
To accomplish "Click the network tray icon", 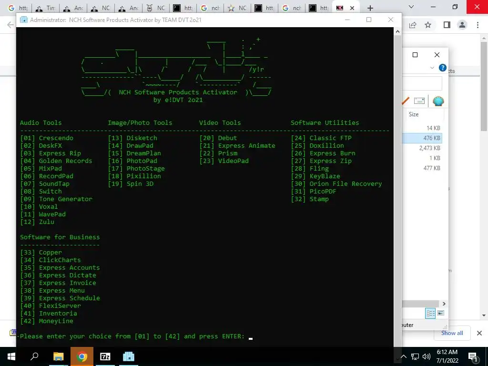I will click(x=415, y=356).
